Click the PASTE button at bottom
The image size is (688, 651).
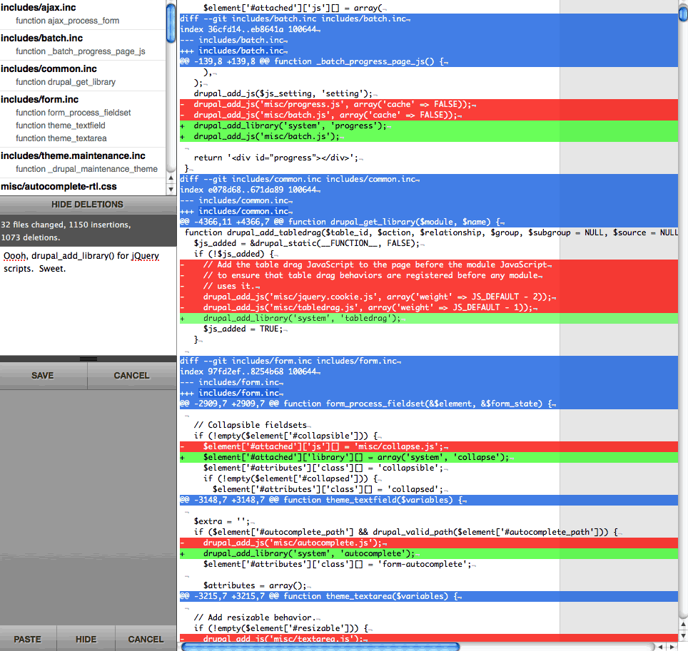28,639
